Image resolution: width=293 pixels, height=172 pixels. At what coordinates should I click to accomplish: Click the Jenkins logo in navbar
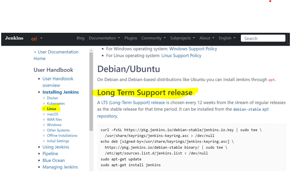[x=14, y=38]
